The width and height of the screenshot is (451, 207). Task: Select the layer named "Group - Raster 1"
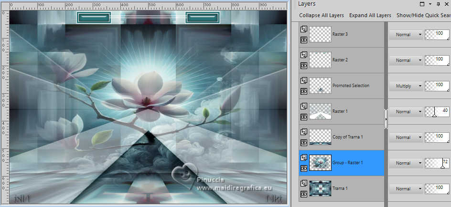pyautogui.click(x=347, y=163)
